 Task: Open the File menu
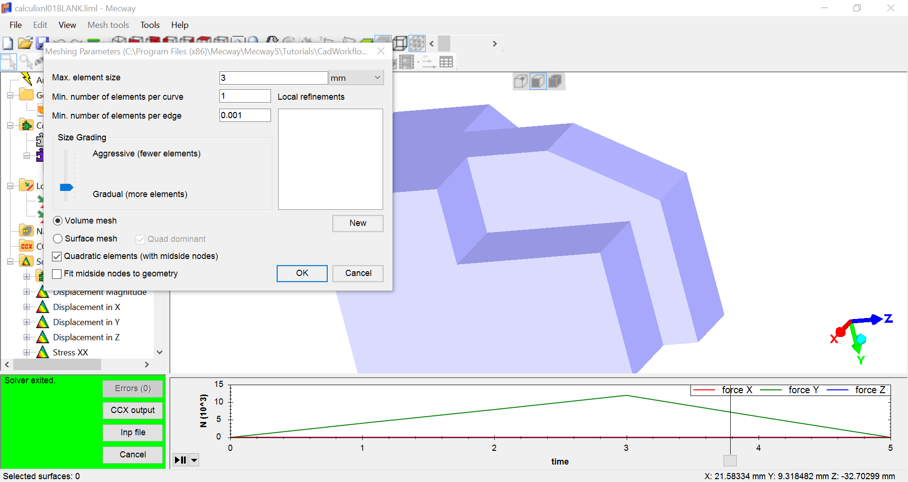[x=16, y=25]
